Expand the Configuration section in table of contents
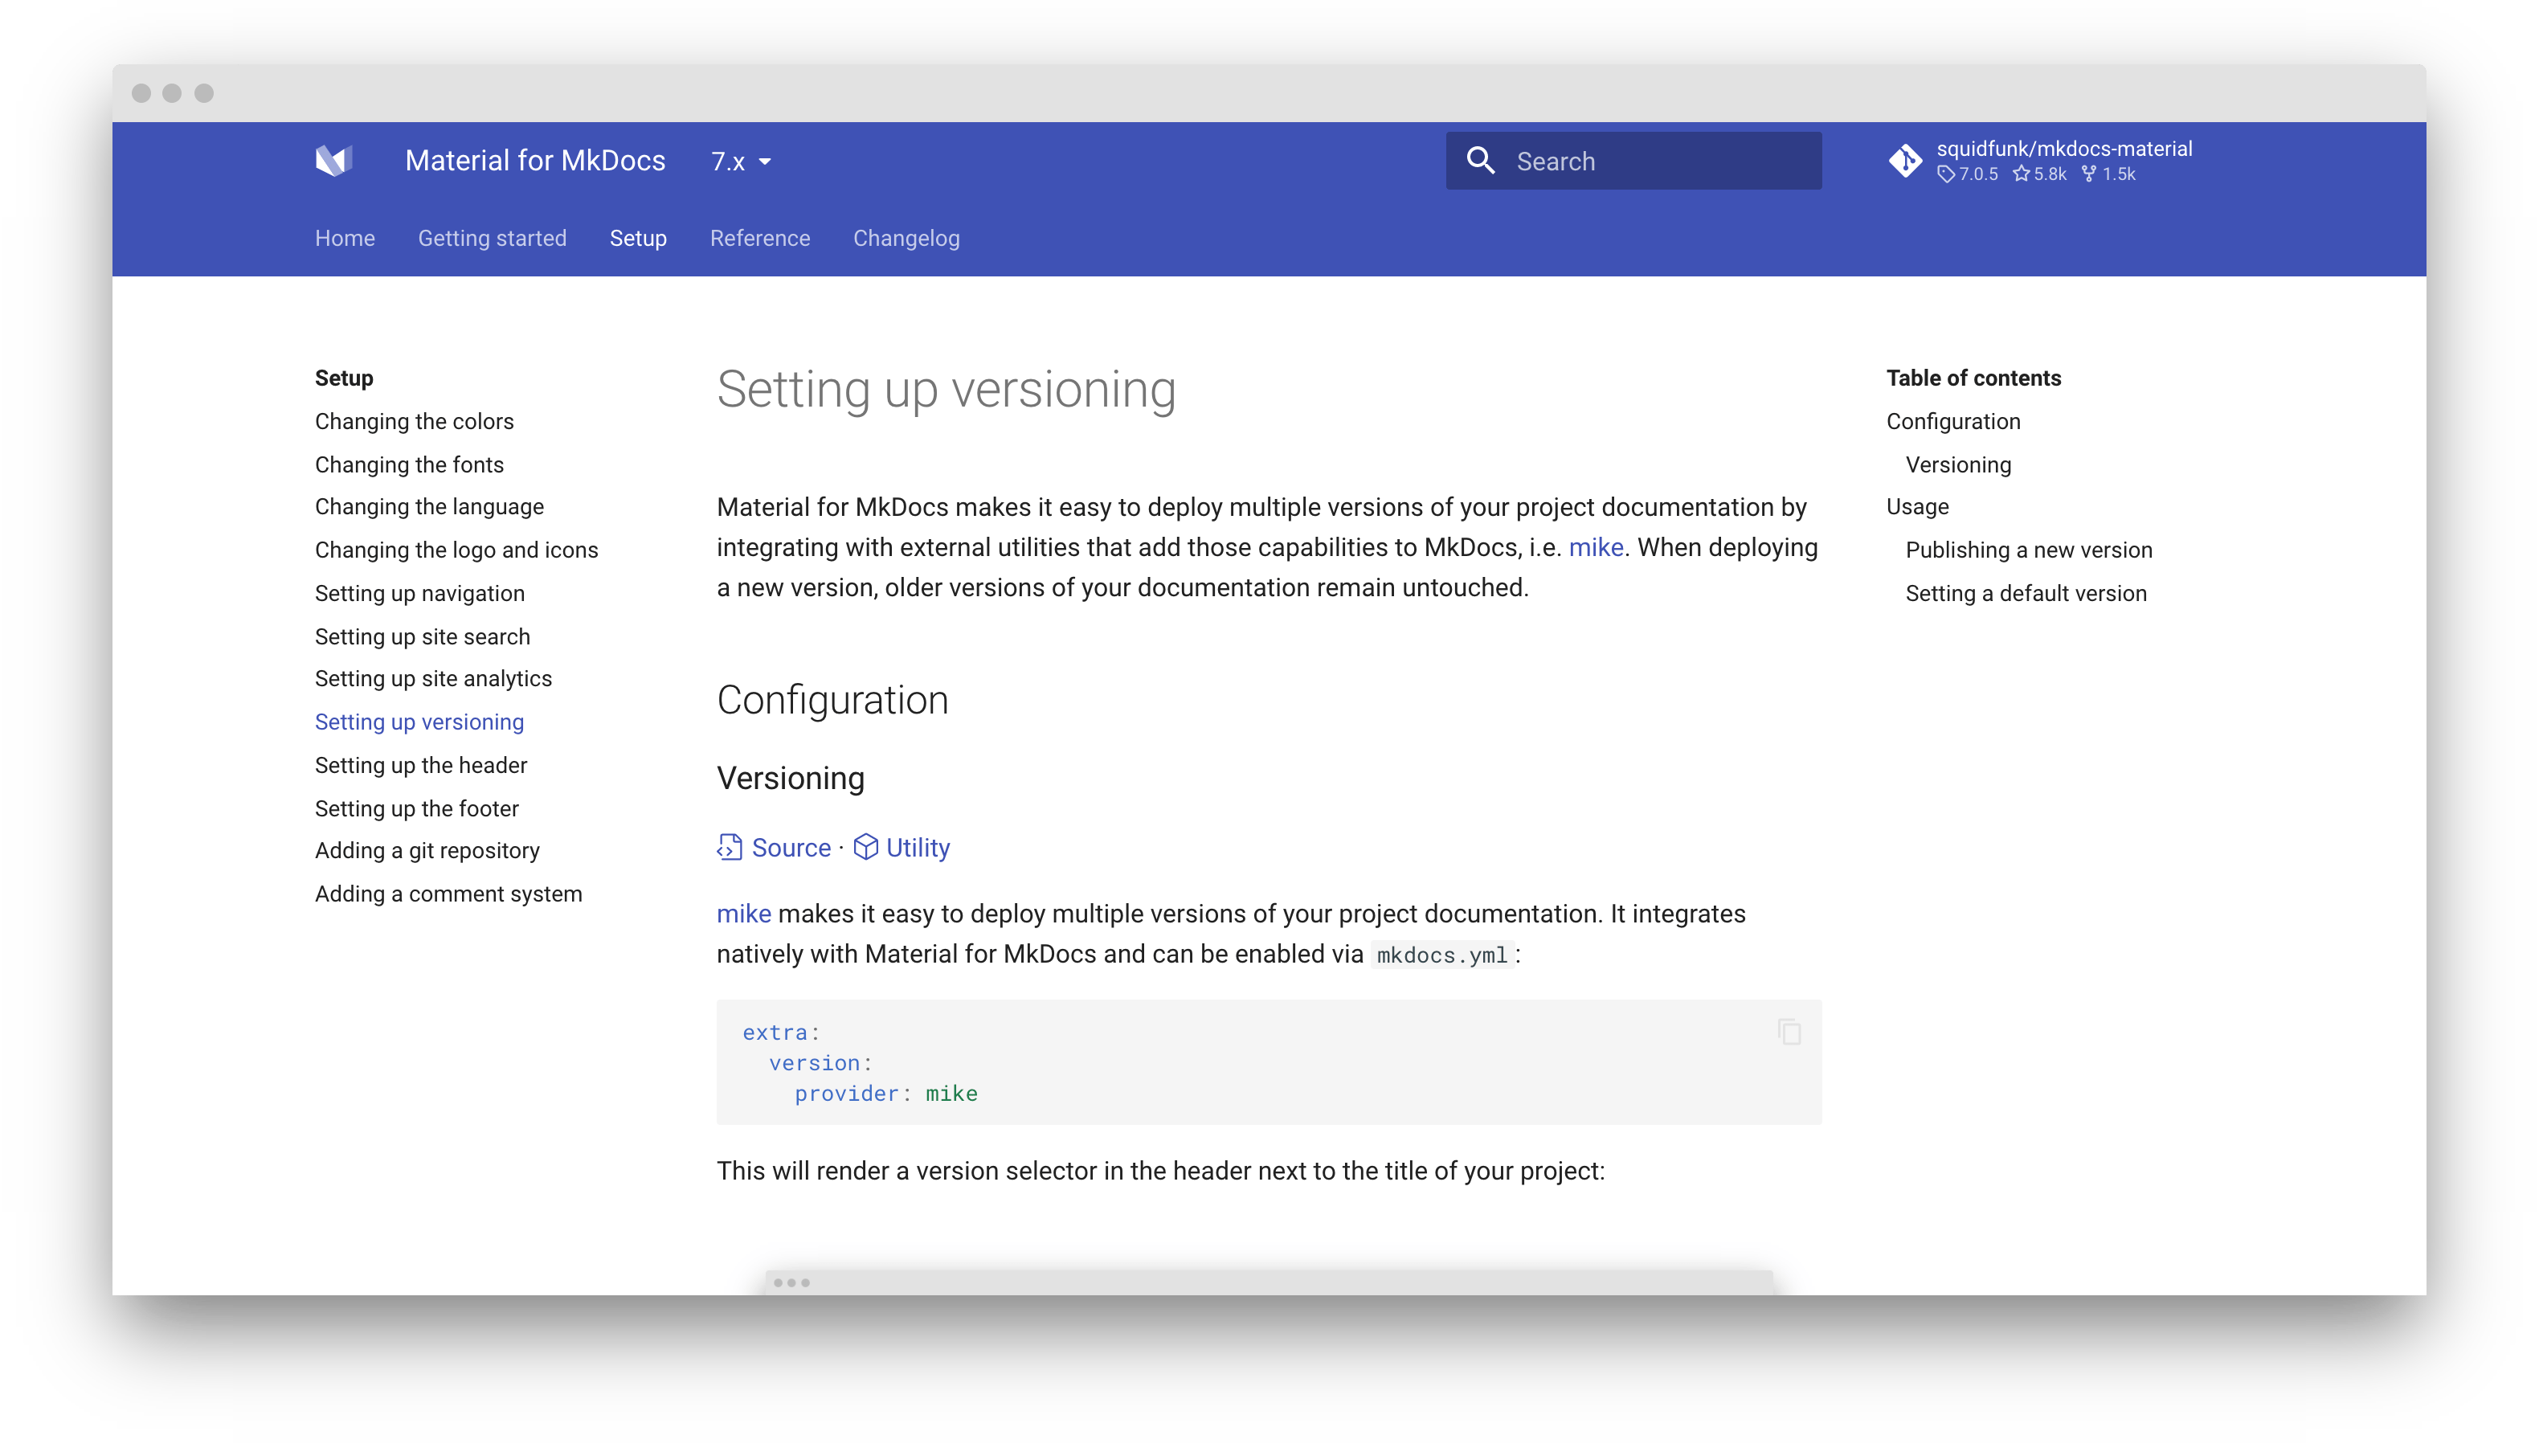The image size is (2539, 1456). pos(1953,422)
